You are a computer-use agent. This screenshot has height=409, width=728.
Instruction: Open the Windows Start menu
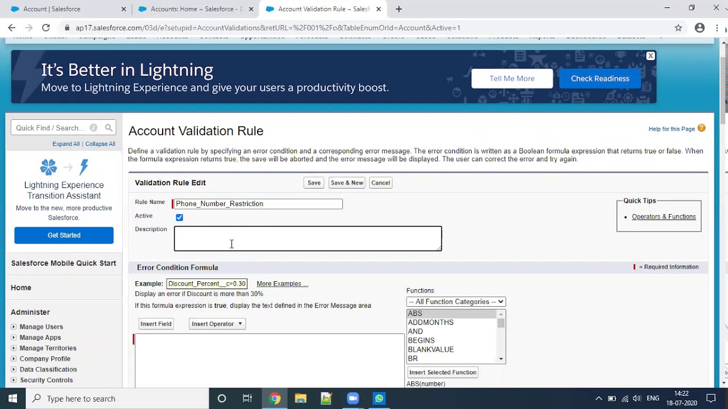point(13,398)
